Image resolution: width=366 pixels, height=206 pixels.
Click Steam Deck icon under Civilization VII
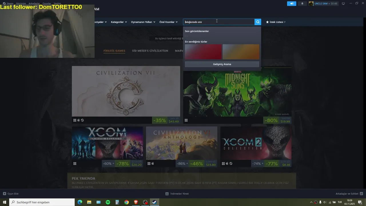coord(82,120)
